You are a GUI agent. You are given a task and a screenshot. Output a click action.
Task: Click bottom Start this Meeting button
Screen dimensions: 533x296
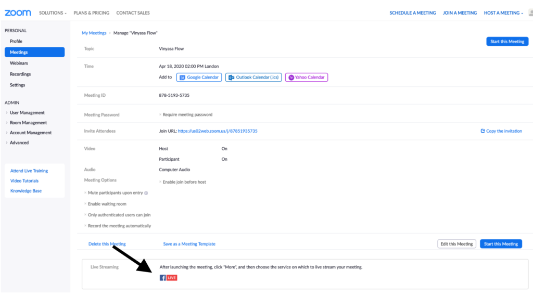(501, 244)
